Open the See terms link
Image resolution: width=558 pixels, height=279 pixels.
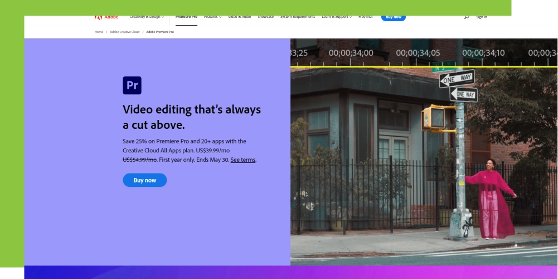tap(243, 160)
